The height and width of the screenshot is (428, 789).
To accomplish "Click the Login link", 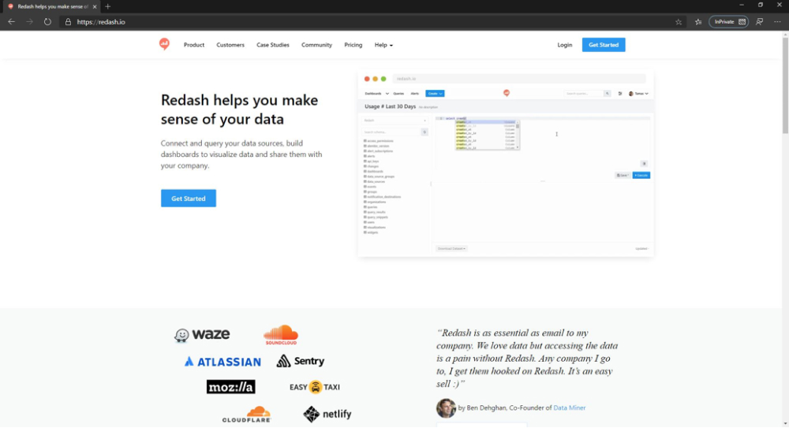I will point(565,45).
